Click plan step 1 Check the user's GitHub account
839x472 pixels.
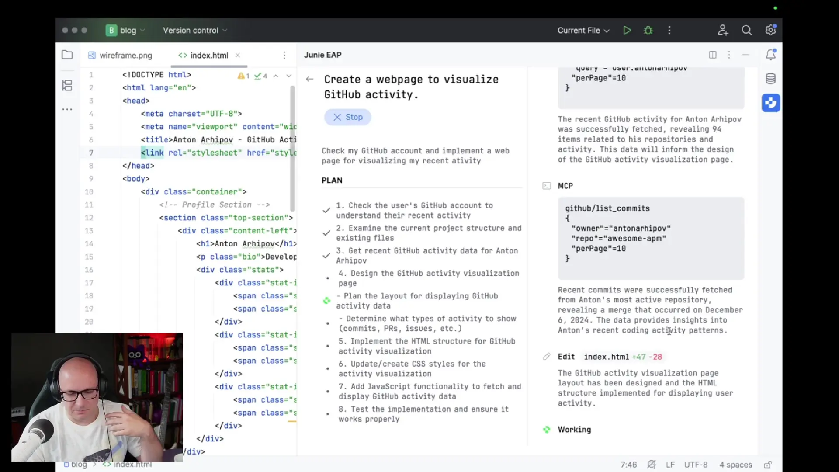[415, 210]
